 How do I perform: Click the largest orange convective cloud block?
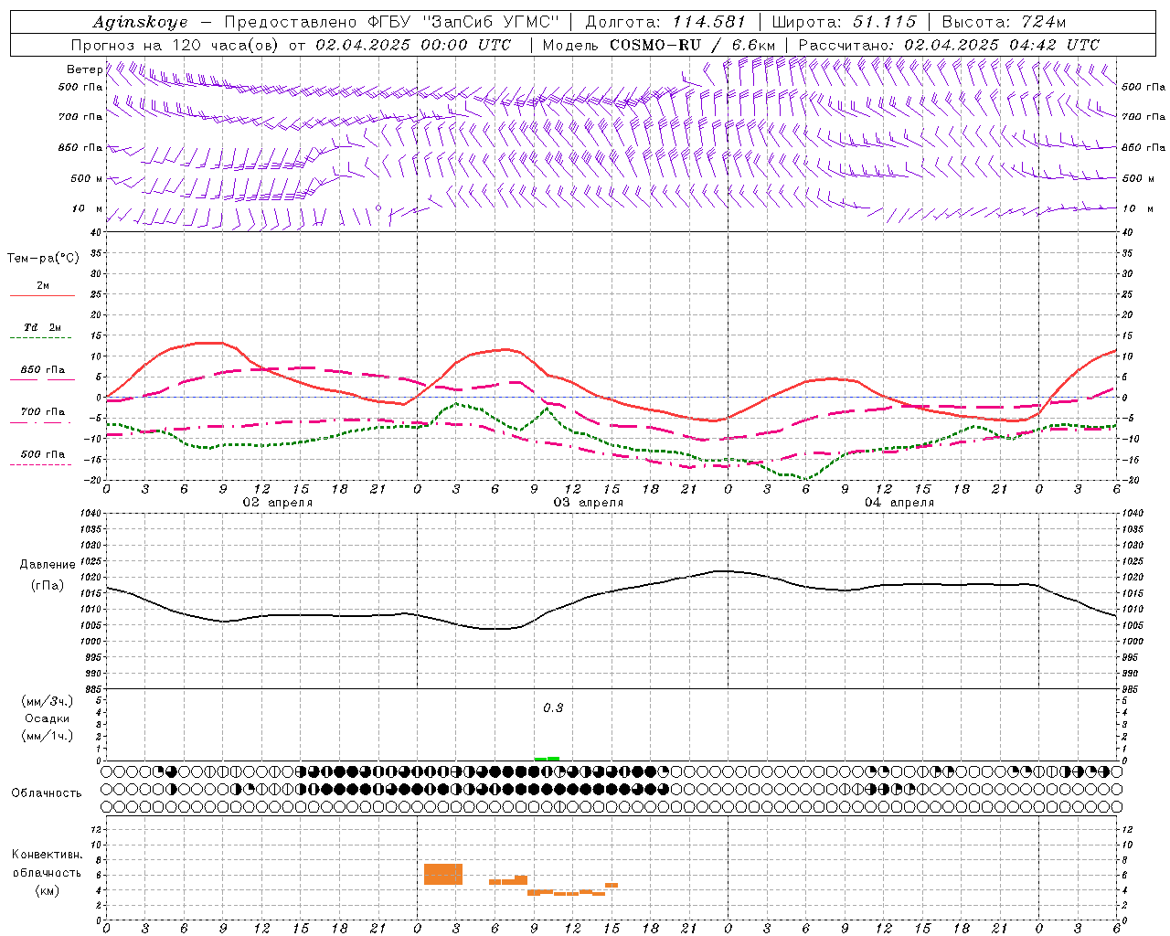point(443,874)
